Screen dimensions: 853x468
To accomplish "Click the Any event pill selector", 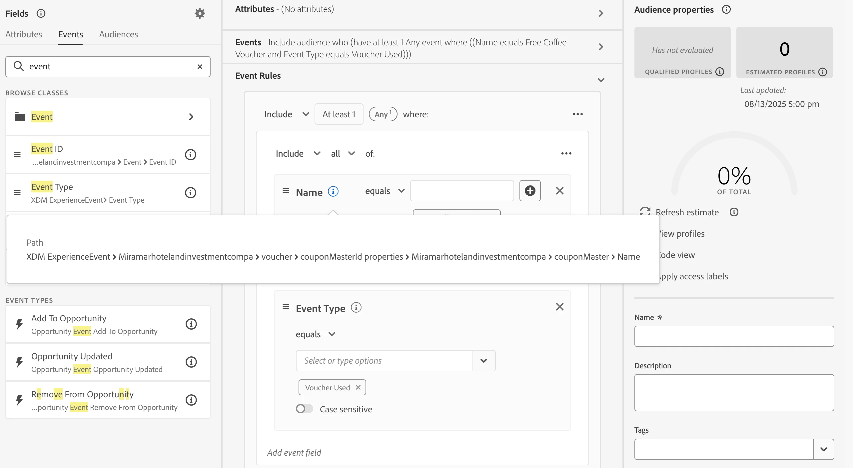I will click(383, 114).
